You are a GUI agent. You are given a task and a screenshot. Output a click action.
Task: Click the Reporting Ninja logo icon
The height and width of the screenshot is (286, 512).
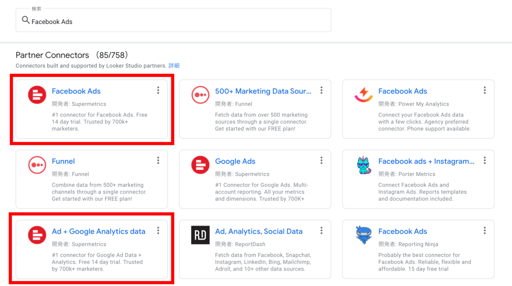point(364,235)
